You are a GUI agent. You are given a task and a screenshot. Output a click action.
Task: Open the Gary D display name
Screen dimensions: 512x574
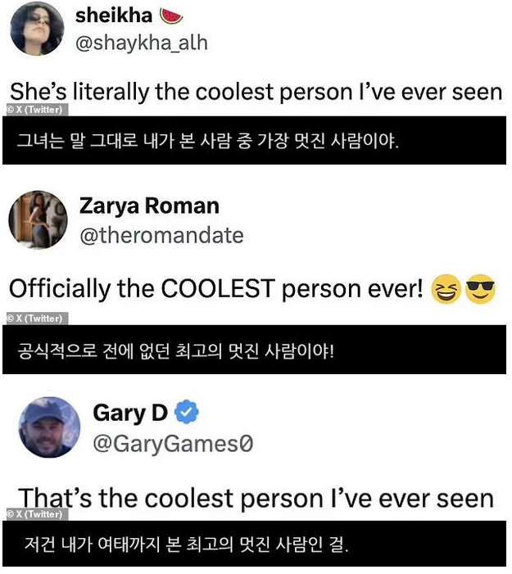(130, 413)
